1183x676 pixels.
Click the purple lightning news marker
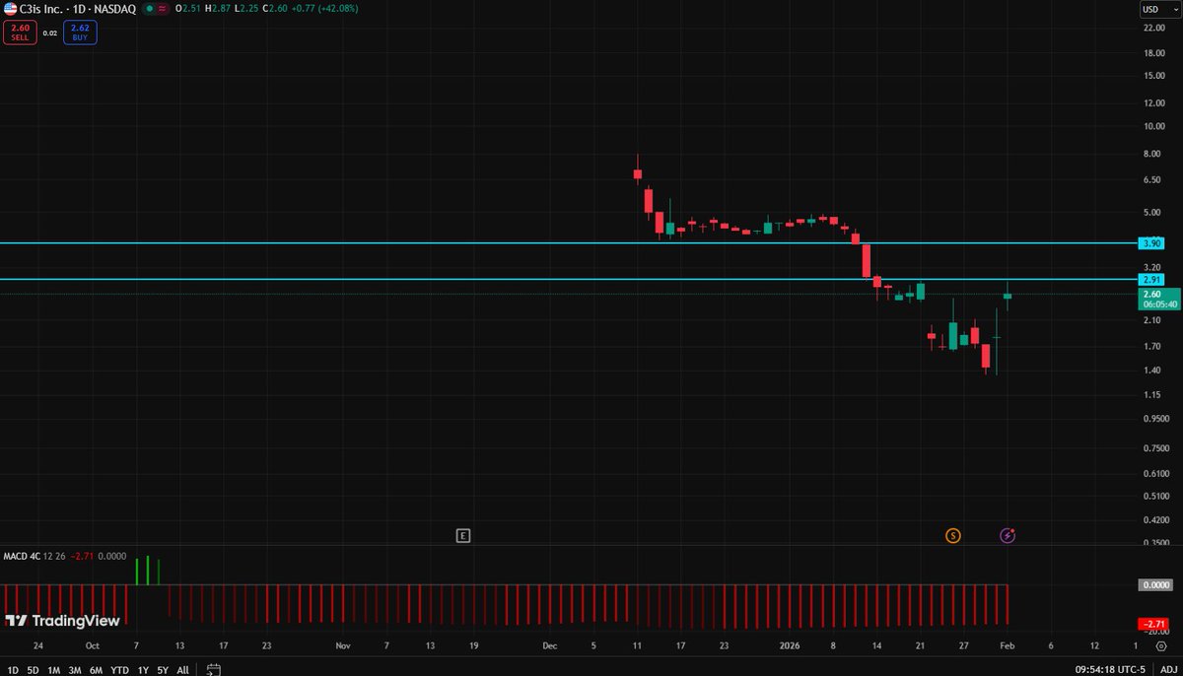[x=1008, y=535]
